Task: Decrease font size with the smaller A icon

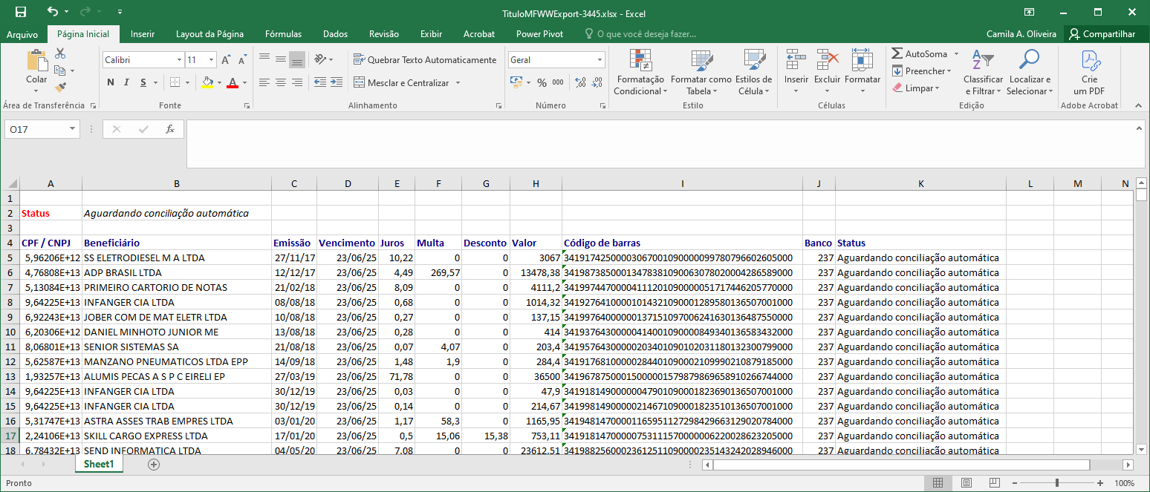Action: tap(243, 60)
